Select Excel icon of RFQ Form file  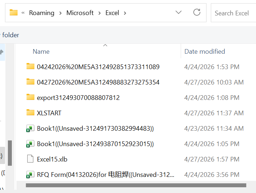(x=30, y=174)
